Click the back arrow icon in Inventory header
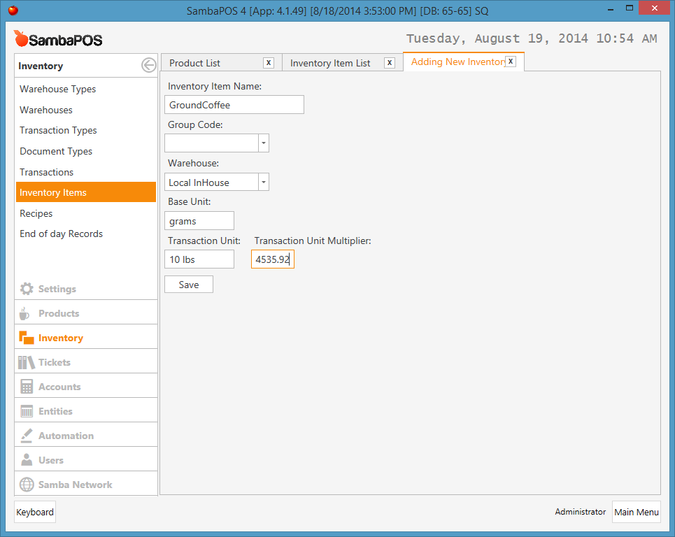This screenshot has width=675, height=537. pyautogui.click(x=149, y=66)
